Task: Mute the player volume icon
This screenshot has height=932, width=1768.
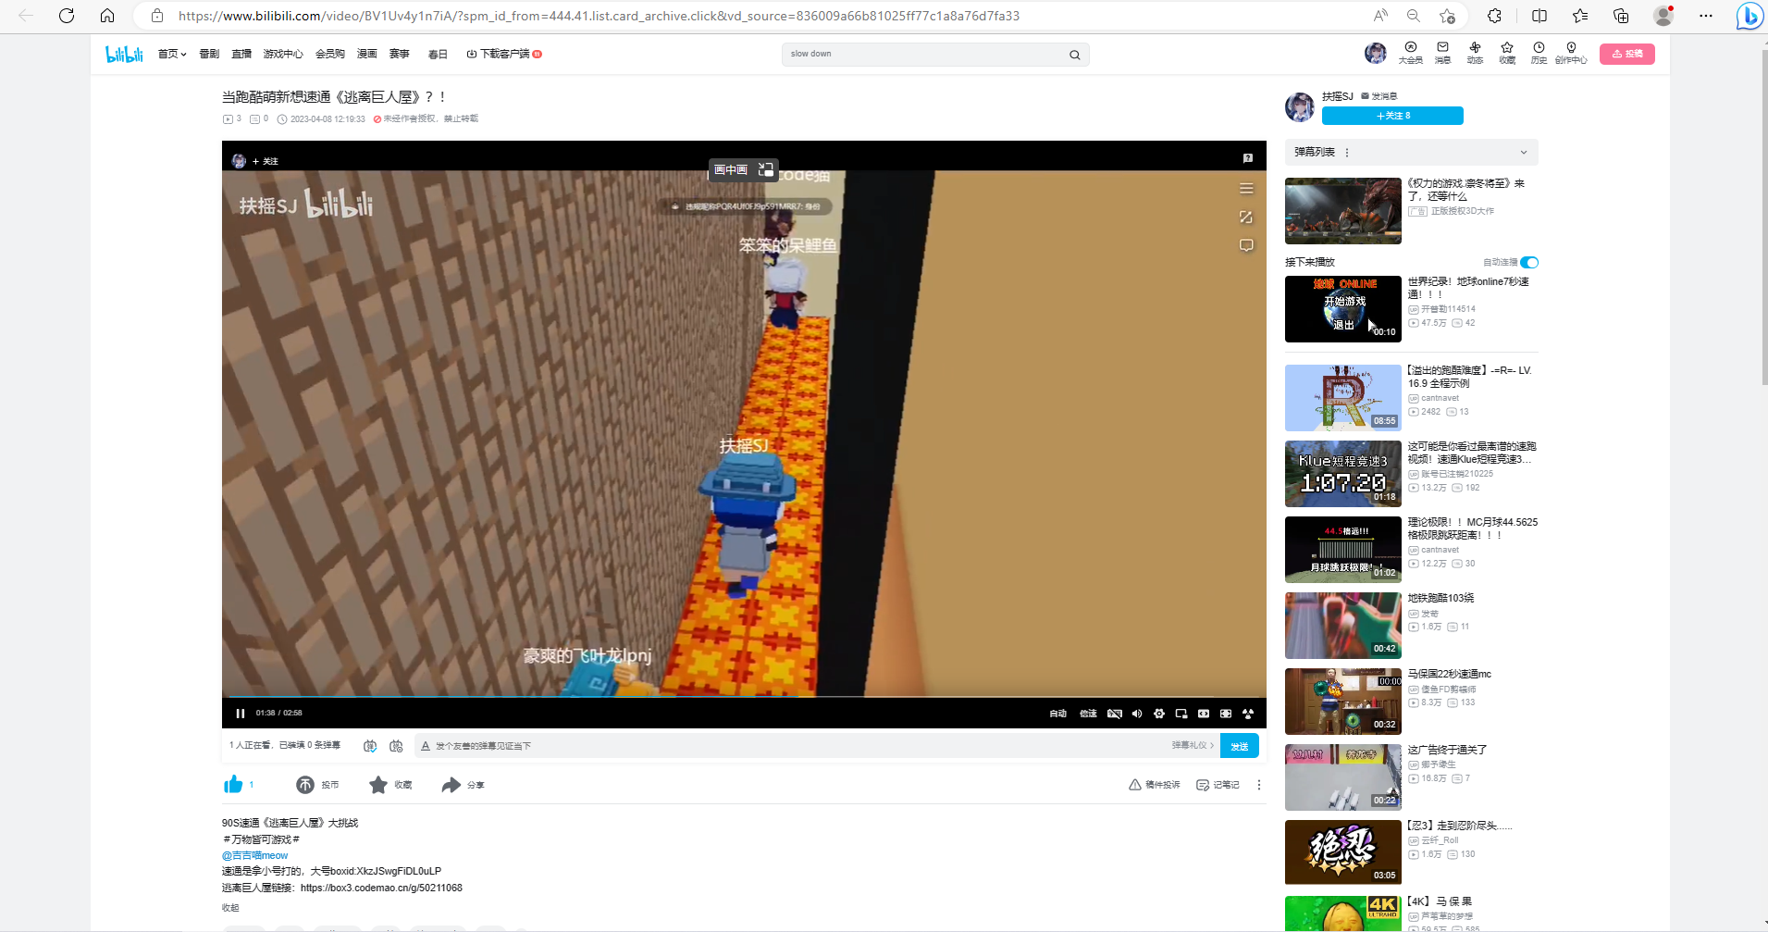Action: pos(1136,714)
